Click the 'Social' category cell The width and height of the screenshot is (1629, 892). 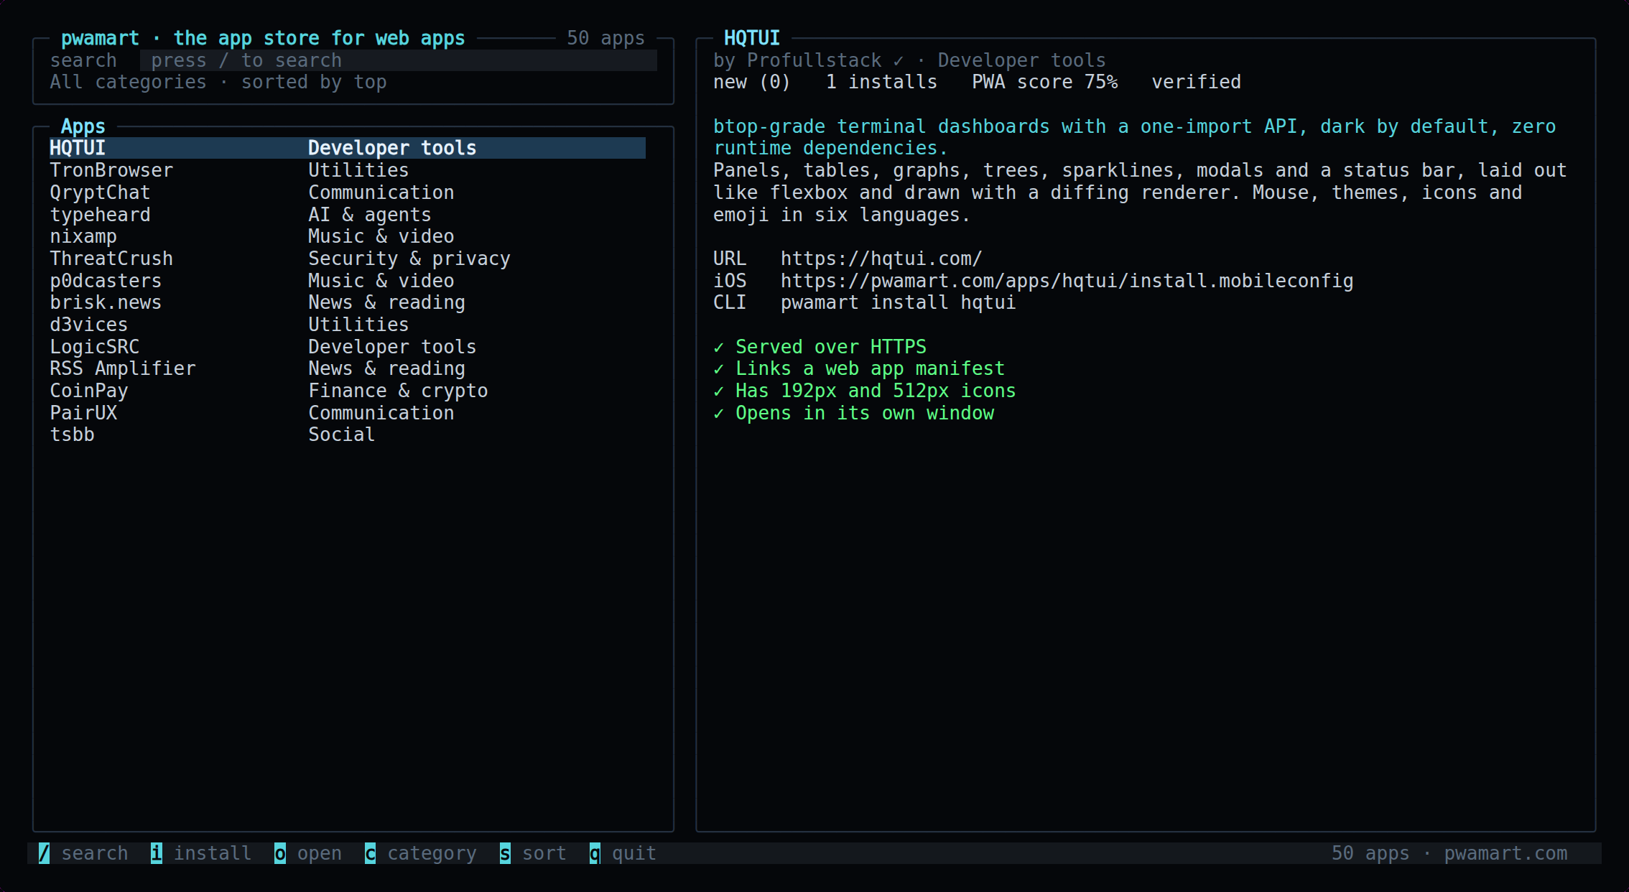[342, 435]
